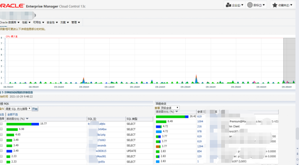
Task: Click the 开始 start button
Action: coord(35,109)
